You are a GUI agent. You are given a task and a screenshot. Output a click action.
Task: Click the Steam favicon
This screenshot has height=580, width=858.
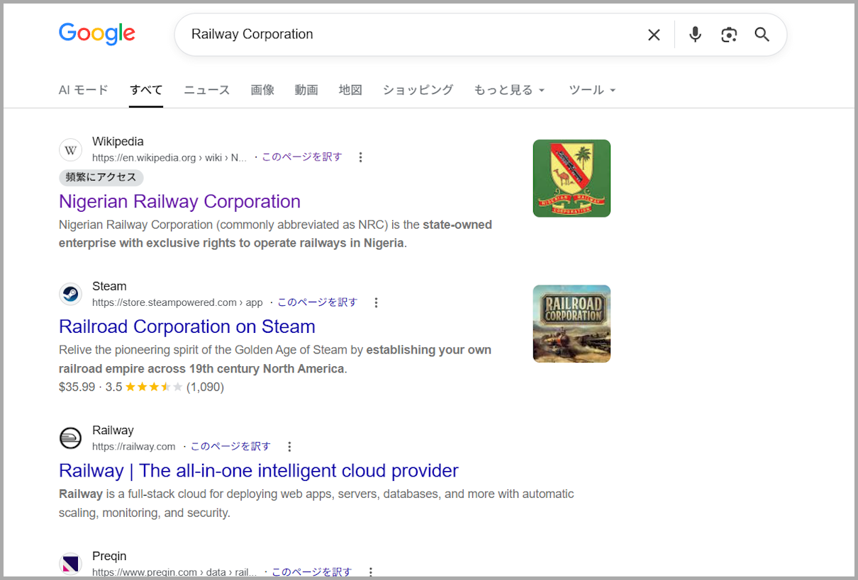click(70, 295)
